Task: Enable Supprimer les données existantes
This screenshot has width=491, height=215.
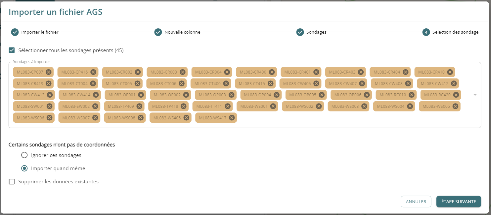Action: [x=12, y=182]
